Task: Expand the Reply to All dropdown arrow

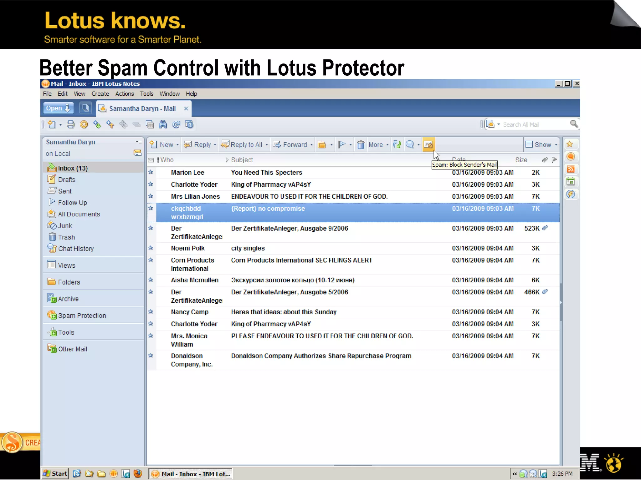Action: click(267, 145)
